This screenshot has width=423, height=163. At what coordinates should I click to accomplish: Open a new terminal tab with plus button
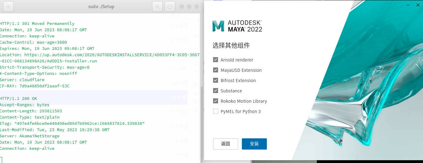point(8,7)
